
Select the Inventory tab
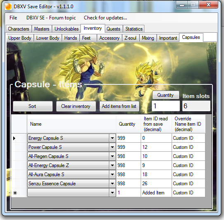[93, 28]
